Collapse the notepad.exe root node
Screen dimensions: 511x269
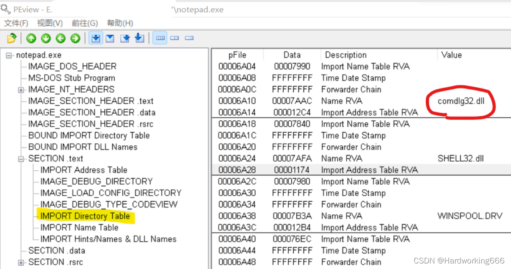(x=9, y=55)
